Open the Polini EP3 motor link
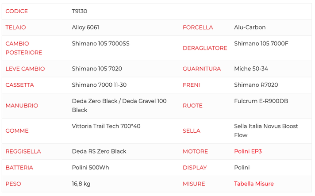Image resolution: width=315 pixels, height=196 pixels. coord(248,151)
